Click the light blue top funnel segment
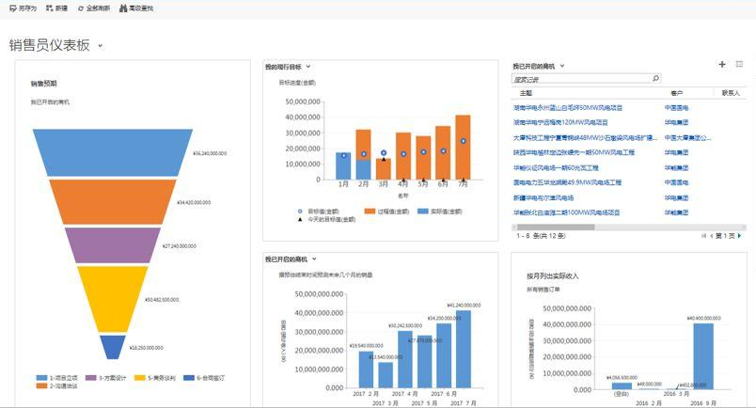The width and height of the screenshot is (756, 408). click(x=113, y=152)
